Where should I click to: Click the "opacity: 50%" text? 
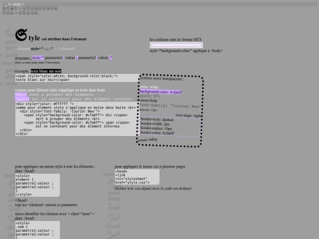149,96
